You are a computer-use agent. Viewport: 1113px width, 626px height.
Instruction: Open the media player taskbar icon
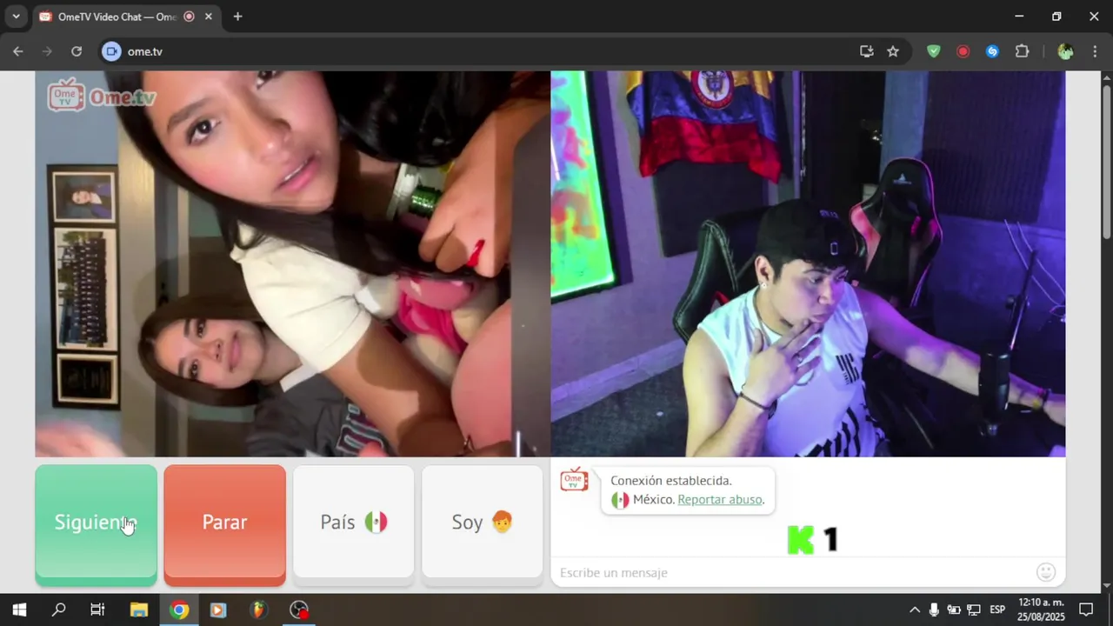point(218,609)
